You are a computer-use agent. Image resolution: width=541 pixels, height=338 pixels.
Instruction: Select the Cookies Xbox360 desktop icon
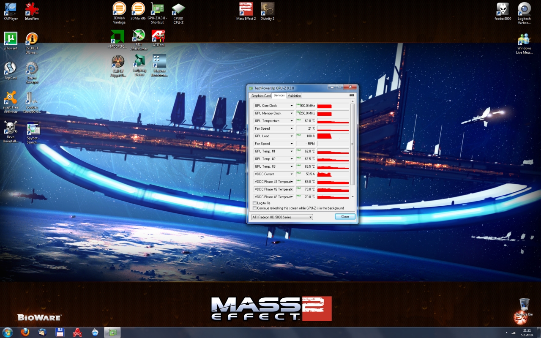click(x=32, y=102)
